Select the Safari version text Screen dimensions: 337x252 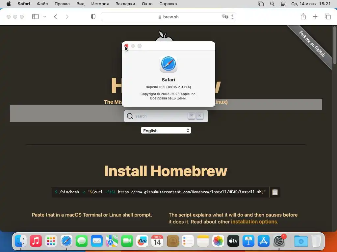click(x=168, y=87)
